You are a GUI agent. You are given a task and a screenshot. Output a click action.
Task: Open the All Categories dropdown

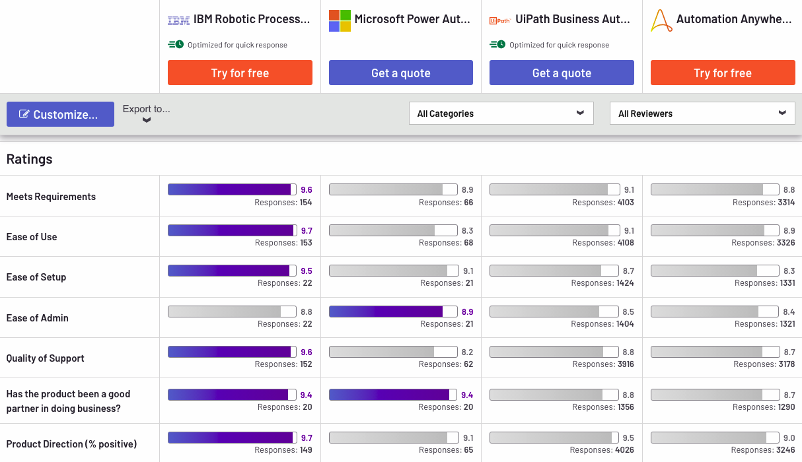pos(501,113)
